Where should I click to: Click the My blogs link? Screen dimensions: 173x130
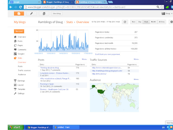point(20,22)
